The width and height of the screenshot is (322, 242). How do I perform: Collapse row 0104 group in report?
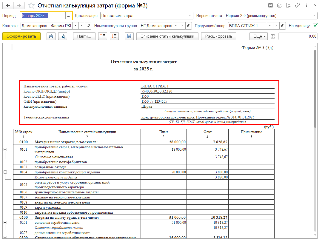(5, 172)
